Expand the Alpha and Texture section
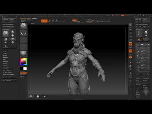The image size is (152, 114). [7, 71]
